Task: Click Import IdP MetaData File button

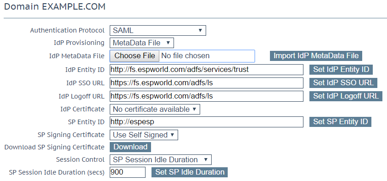Action: (316, 56)
